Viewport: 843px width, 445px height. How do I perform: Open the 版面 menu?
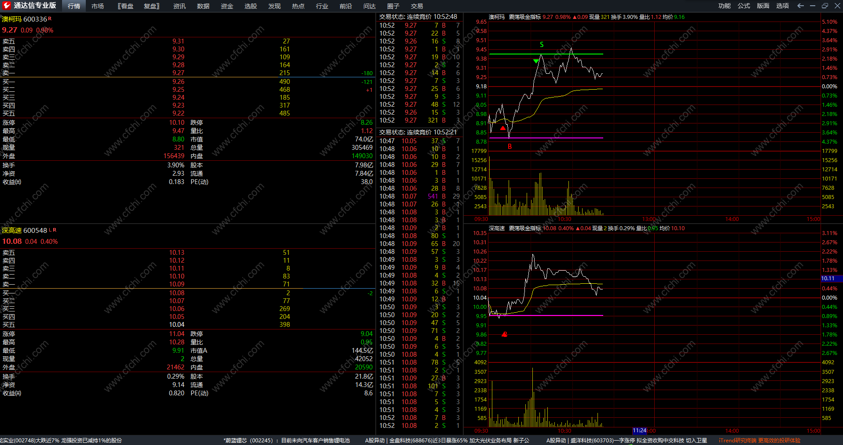pyautogui.click(x=763, y=6)
